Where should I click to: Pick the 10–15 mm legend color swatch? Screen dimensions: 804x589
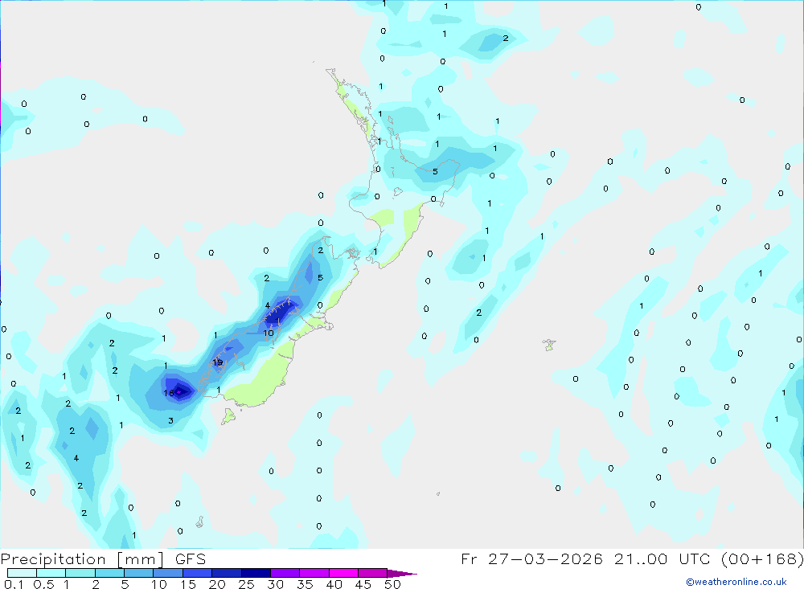coord(168,573)
